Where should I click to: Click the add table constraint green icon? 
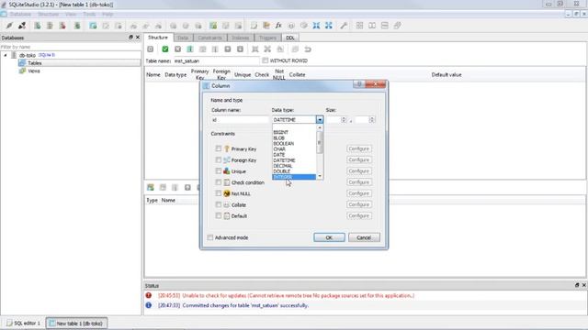[151, 187]
